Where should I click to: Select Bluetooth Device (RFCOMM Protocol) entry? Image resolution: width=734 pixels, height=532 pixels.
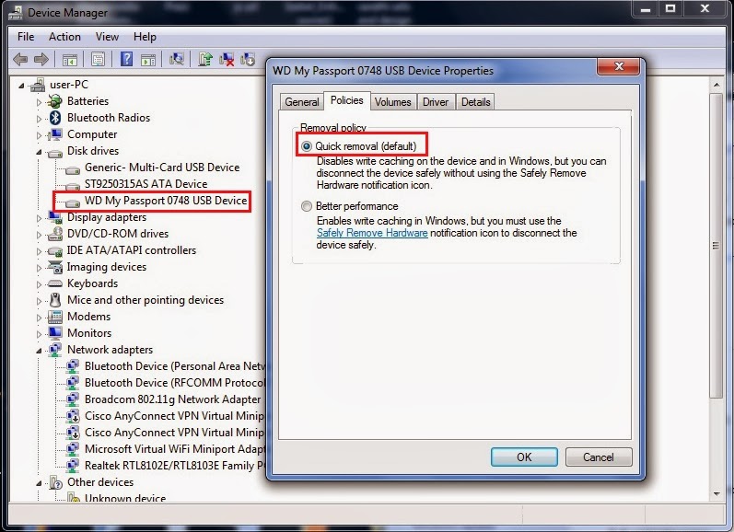point(175,383)
